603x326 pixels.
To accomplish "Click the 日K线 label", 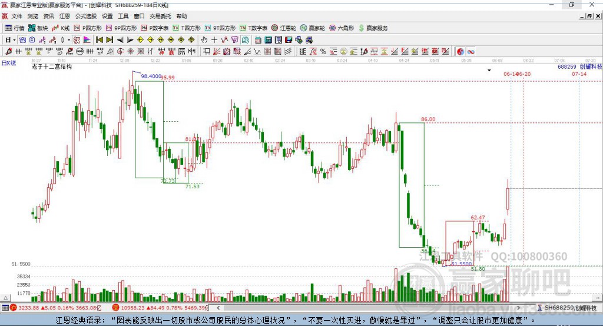I will pyautogui.click(x=9, y=63).
